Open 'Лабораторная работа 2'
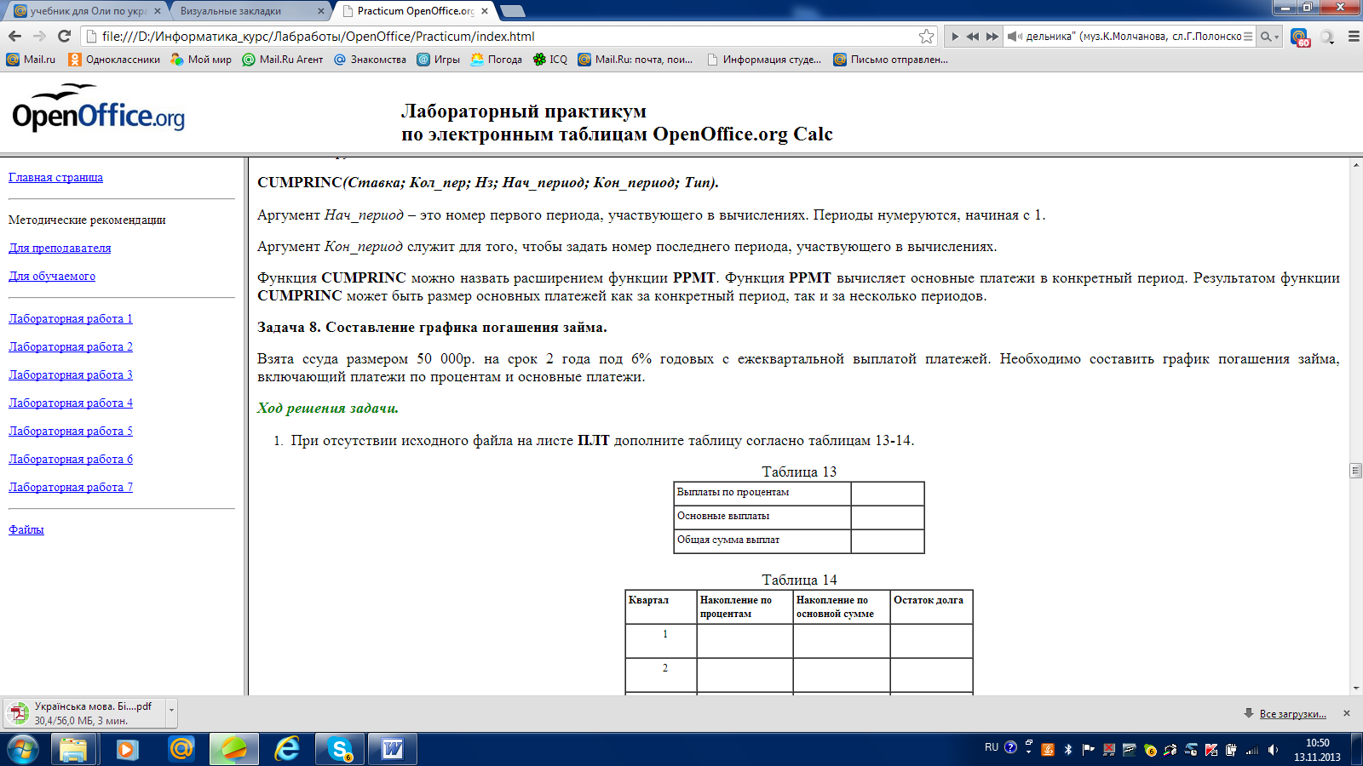This screenshot has width=1363, height=766. [x=71, y=346]
